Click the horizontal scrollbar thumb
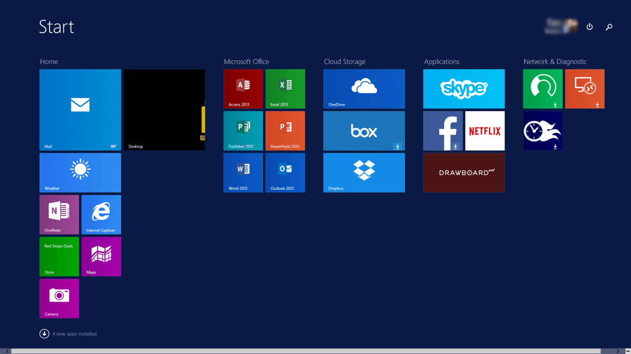The width and height of the screenshot is (631, 354). pos(306,351)
